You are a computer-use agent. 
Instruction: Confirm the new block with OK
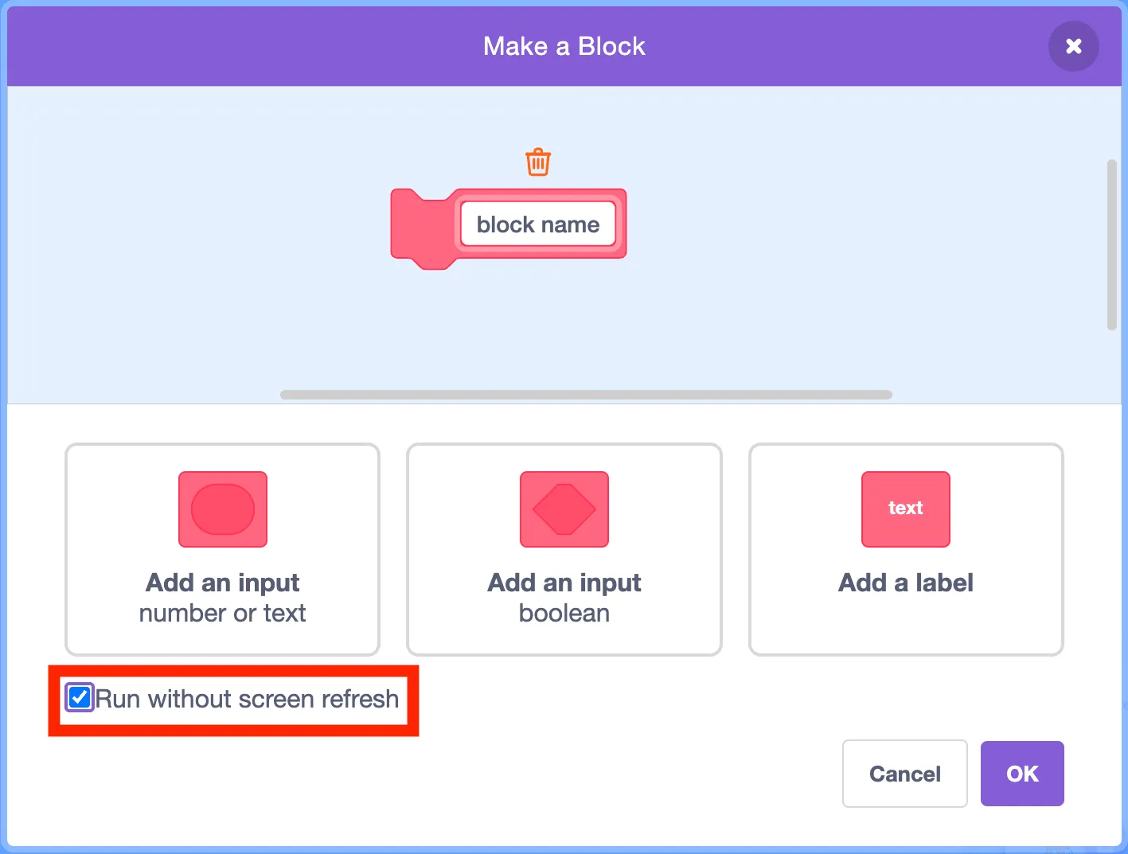[1022, 774]
